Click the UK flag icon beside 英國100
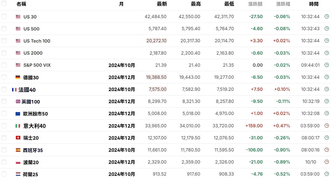Image resolution: width=332 pixels, height=180 pixels. pos(18,102)
